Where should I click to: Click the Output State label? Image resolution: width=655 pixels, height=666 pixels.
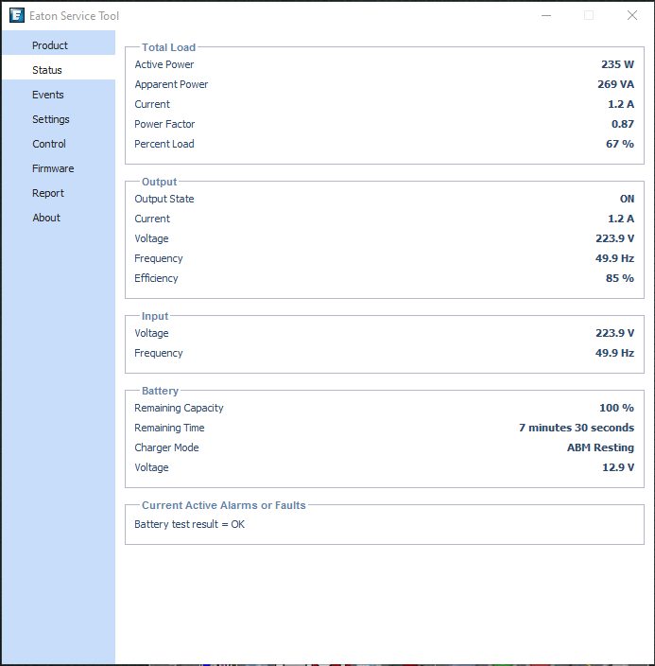(x=164, y=199)
